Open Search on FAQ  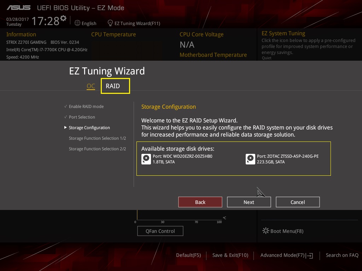[342, 255]
